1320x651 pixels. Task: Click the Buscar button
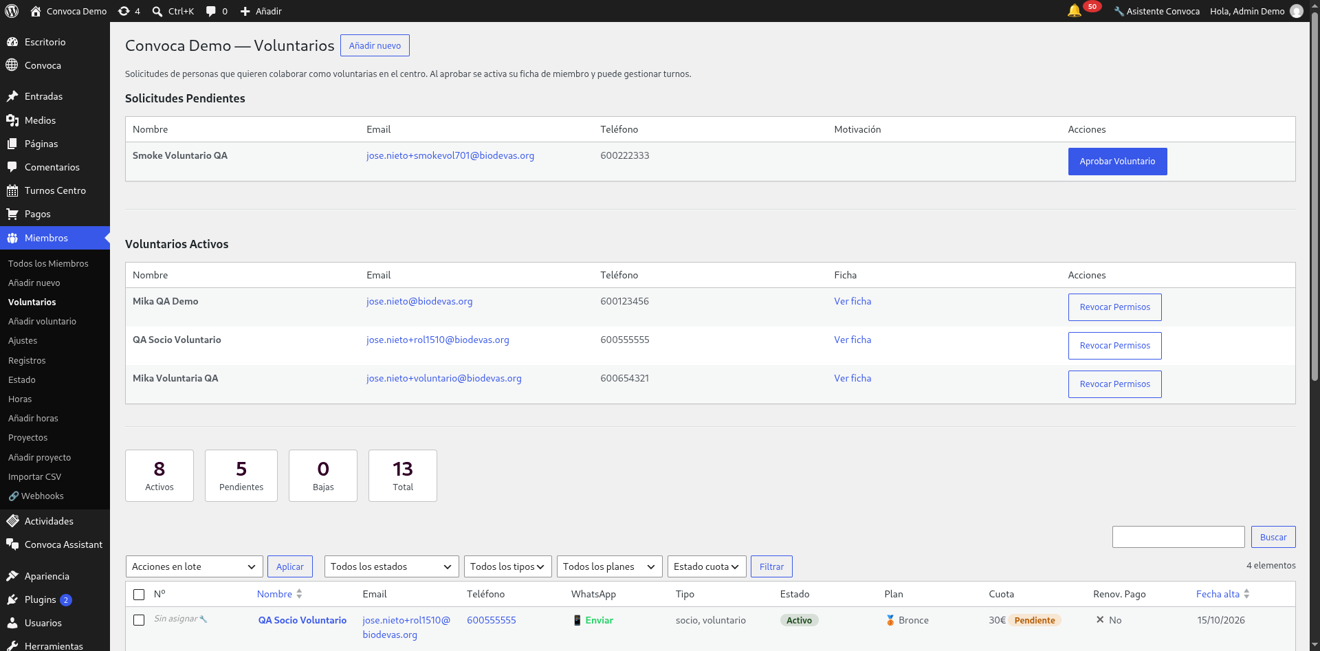click(x=1273, y=537)
